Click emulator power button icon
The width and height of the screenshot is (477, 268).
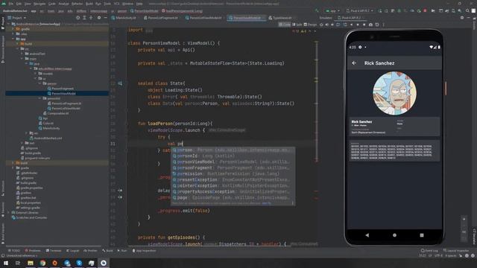(x=321, y=25)
